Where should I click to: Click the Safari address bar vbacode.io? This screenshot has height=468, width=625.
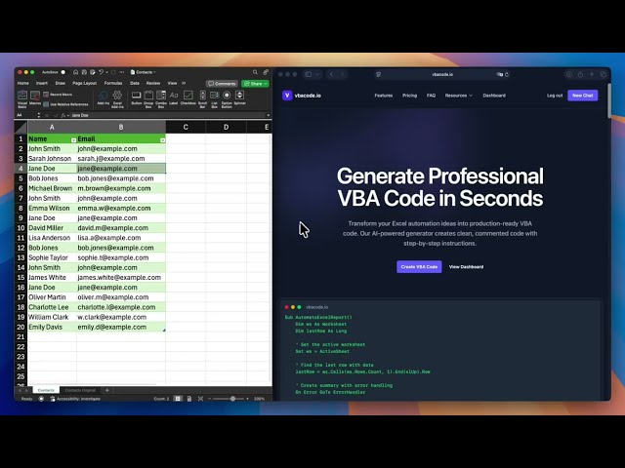[x=442, y=74]
